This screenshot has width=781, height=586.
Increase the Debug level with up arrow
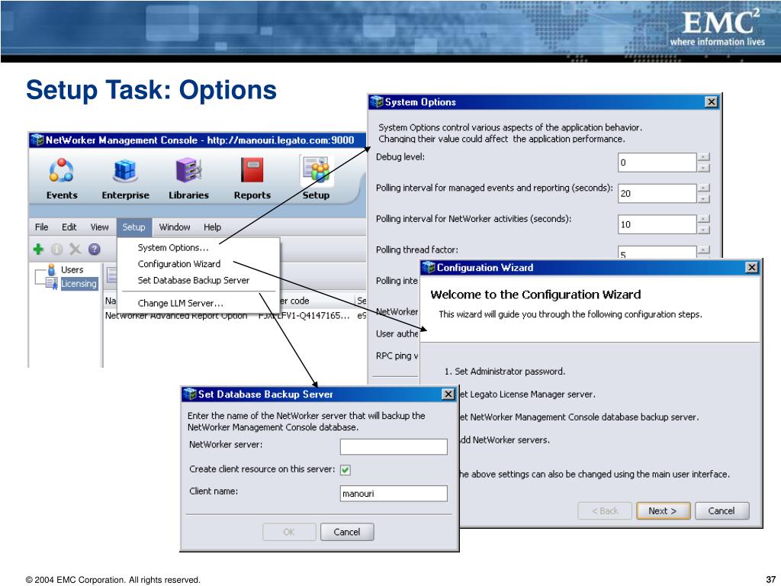pyautogui.click(x=703, y=157)
